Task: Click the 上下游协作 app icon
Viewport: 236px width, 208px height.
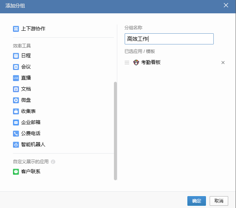Action: (x=16, y=29)
